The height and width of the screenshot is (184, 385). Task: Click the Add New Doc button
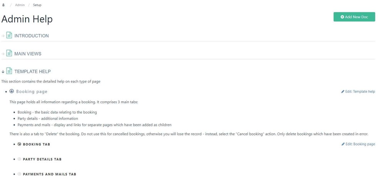[354, 17]
